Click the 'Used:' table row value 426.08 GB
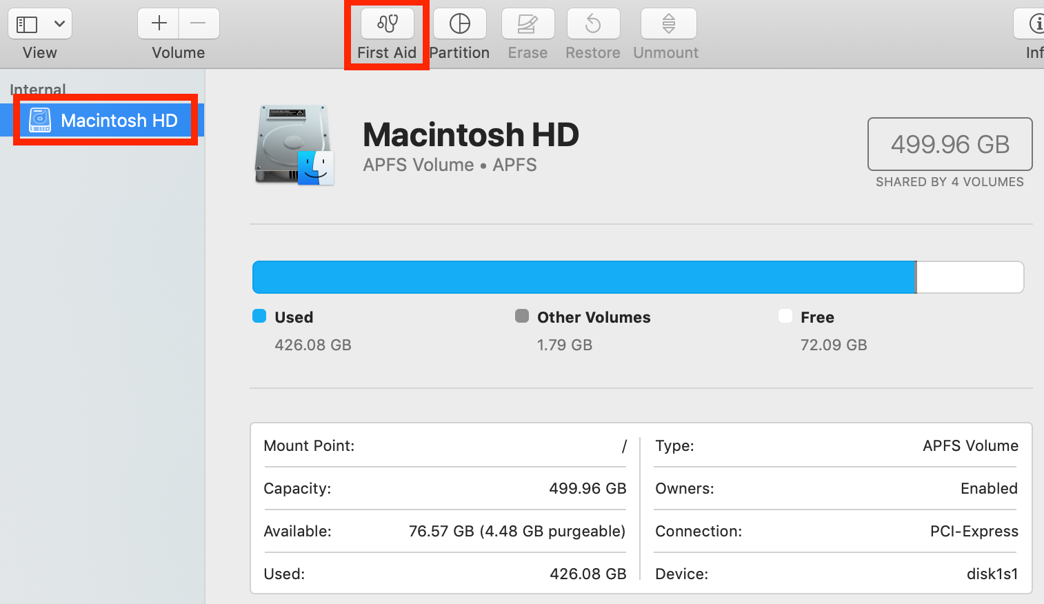Viewport: 1044px width, 604px height. (x=588, y=574)
